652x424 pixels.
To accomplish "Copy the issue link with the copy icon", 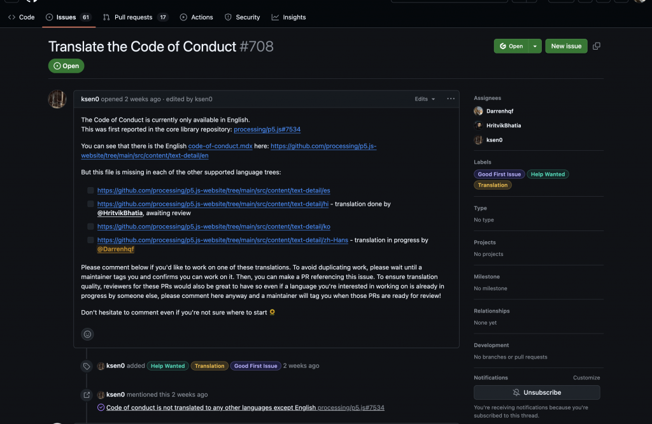I will pyautogui.click(x=596, y=46).
